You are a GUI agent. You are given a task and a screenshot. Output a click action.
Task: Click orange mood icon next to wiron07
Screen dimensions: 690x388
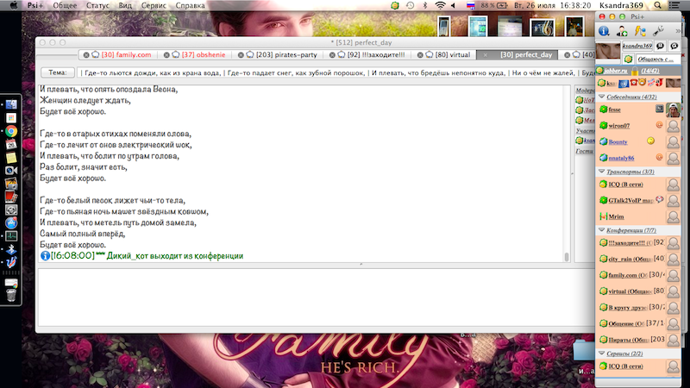[x=659, y=125]
